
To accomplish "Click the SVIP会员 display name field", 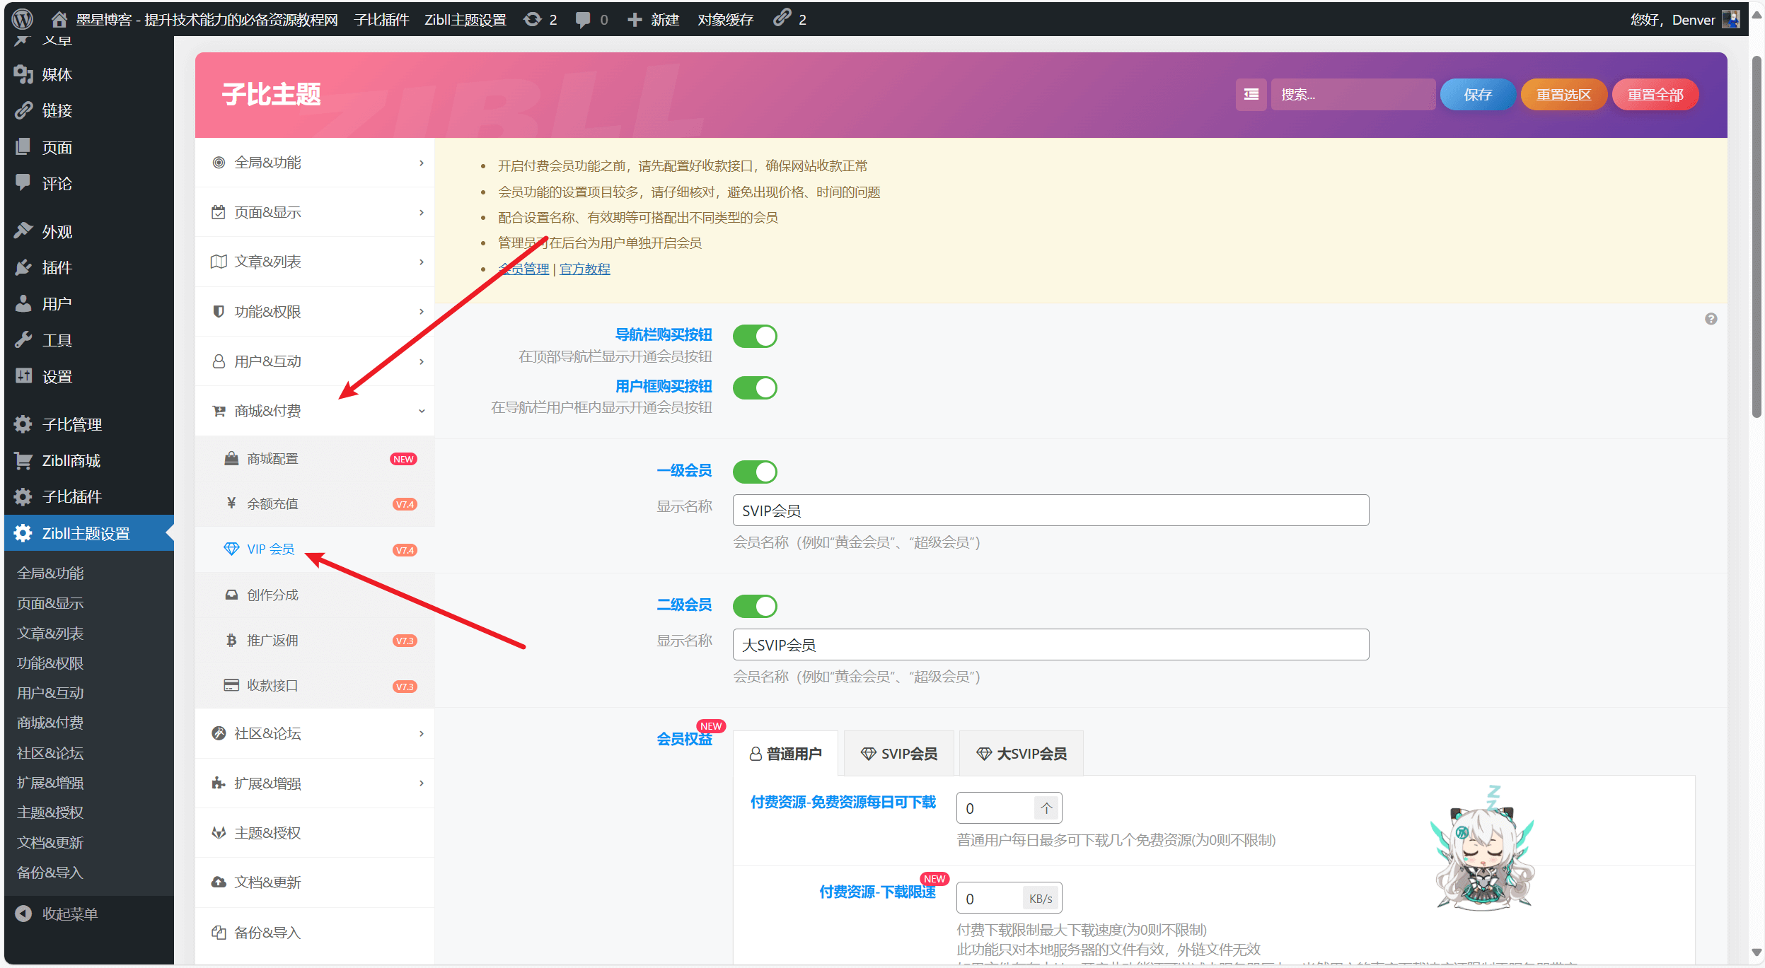I will click(1051, 511).
